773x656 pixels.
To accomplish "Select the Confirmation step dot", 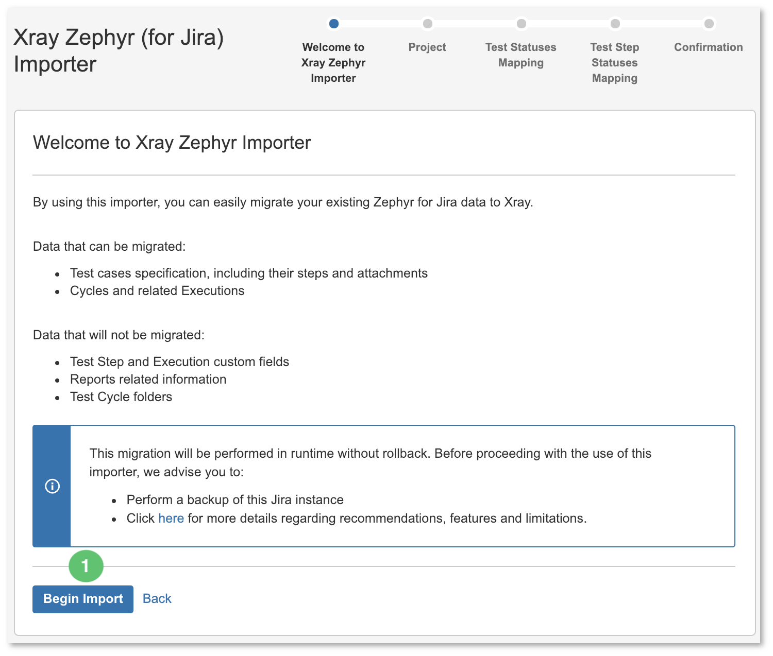I will point(709,24).
